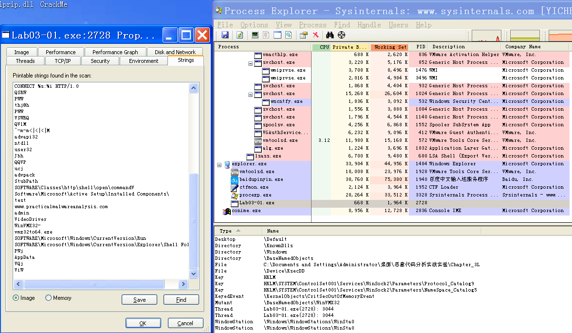Switch to the Performance Graph tab
Viewport: 572px width, 333px height.
click(x=115, y=52)
